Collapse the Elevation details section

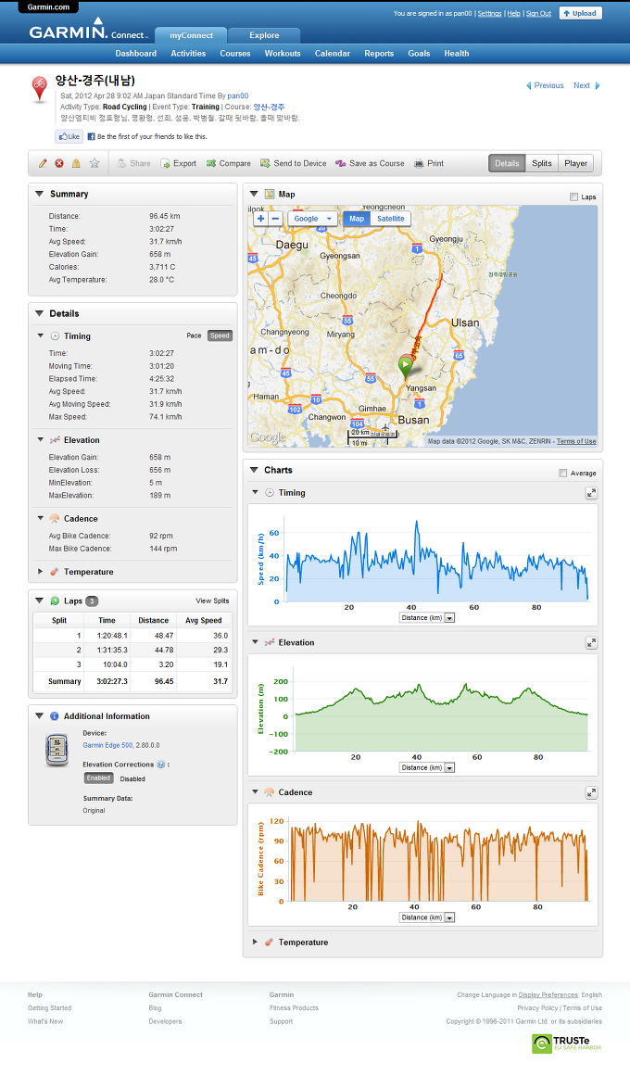[41, 440]
